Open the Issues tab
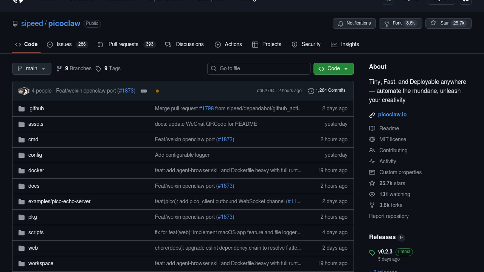The image size is (484, 272). (x=64, y=44)
